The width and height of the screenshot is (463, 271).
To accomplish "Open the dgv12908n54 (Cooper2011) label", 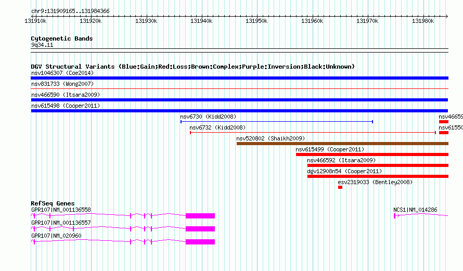I will point(344,171).
